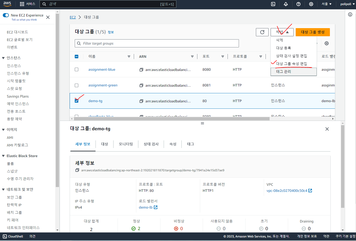Open the info panel icon at right

click(x=350, y=14)
